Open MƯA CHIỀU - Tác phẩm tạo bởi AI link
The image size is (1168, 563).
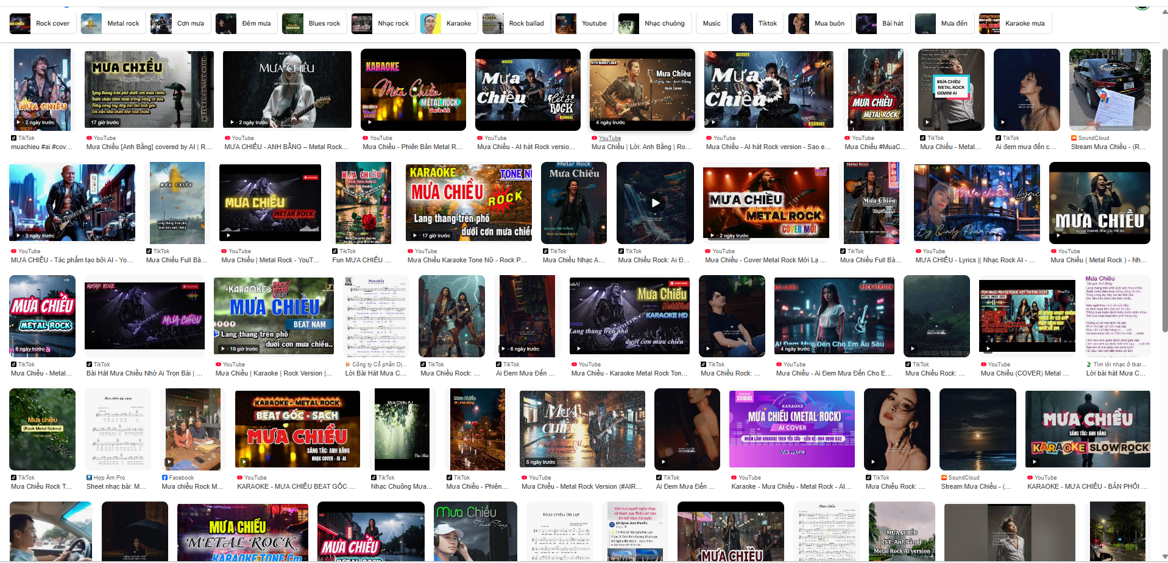click(x=72, y=260)
